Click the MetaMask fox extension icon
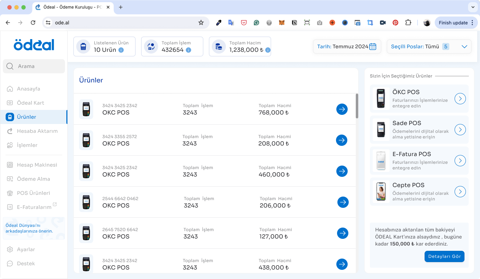Image resolution: width=480 pixels, height=279 pixels. click(282, 23)
